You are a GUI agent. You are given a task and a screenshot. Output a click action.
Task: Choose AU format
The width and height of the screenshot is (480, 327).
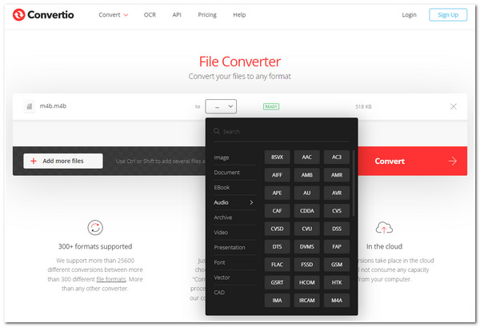click(306, 193)
